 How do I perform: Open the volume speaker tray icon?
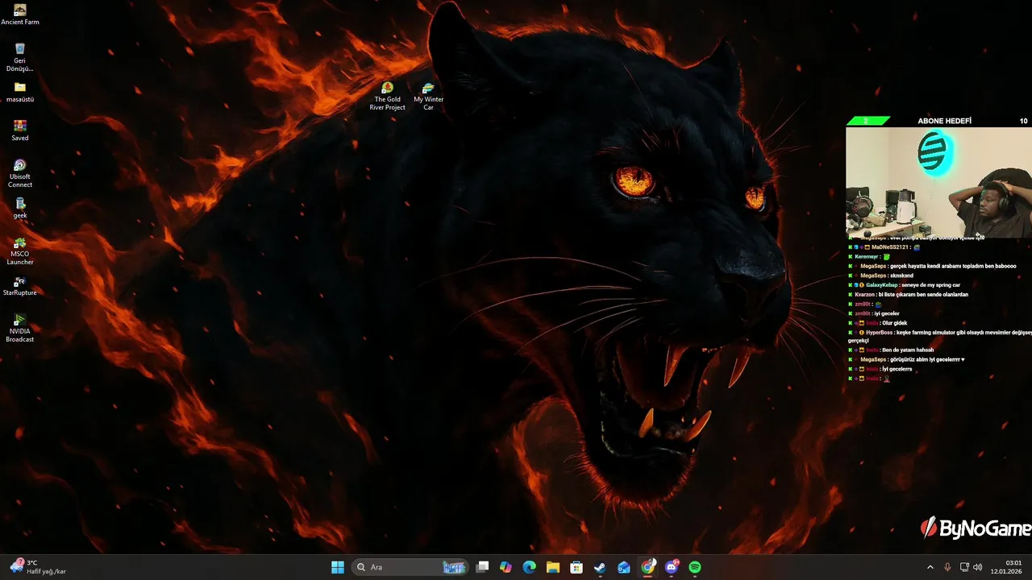tap(978, 567)
